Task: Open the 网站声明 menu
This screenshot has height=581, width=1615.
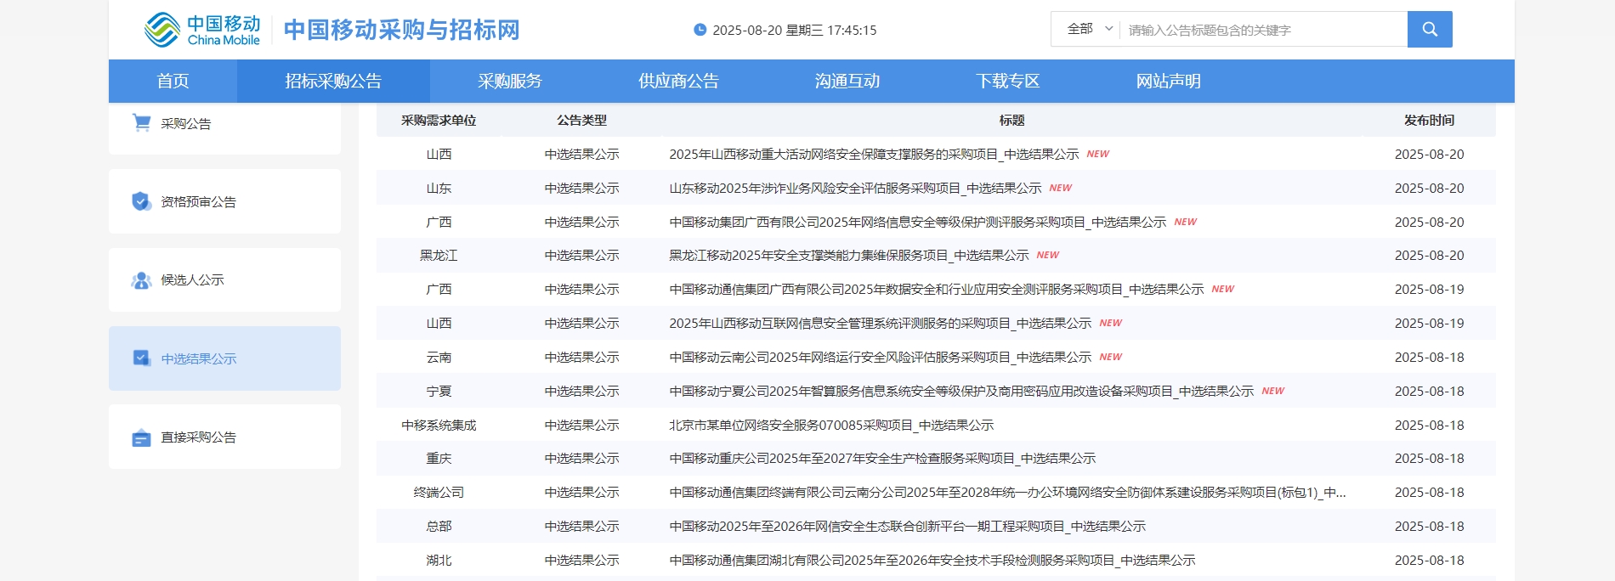Action: click(1169, 81)
